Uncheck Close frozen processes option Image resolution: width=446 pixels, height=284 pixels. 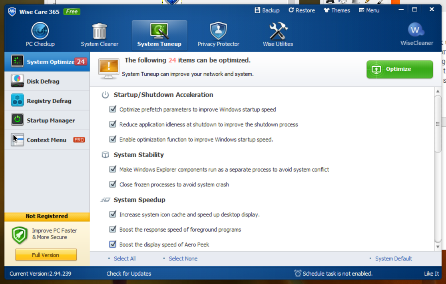tap(113, 184)
